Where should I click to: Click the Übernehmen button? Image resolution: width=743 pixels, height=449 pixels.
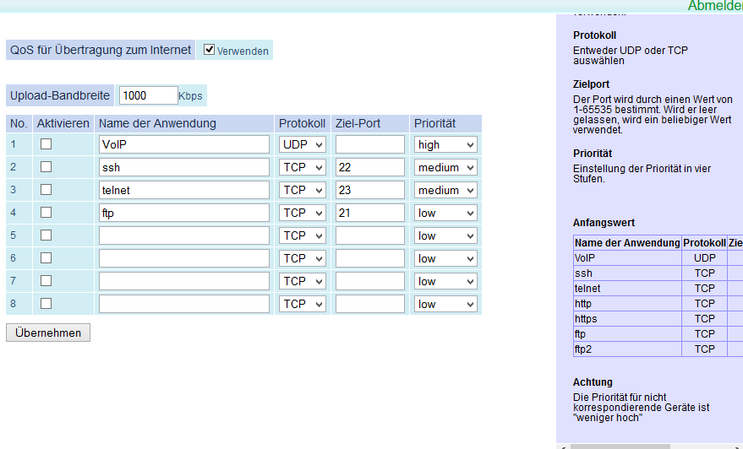coord(48,333)
